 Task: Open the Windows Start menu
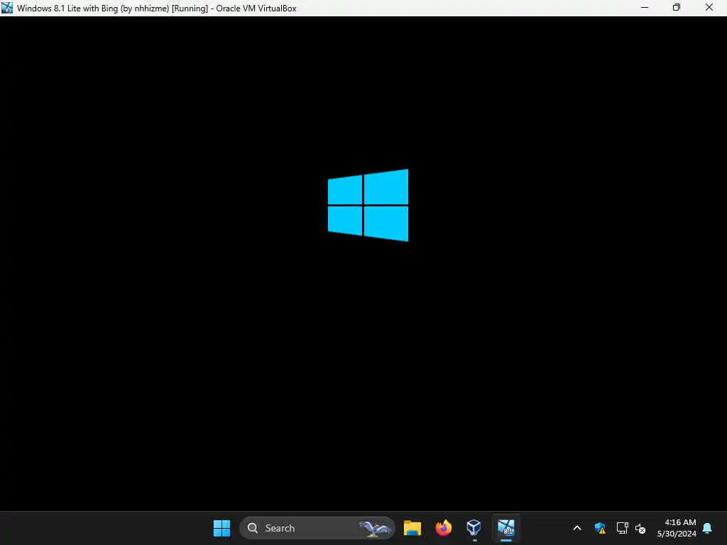(x=222, y=528)
